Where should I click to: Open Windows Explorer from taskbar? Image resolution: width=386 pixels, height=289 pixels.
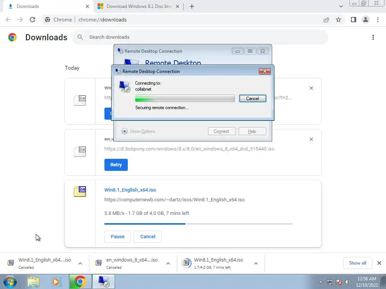[x=34, y=281]
